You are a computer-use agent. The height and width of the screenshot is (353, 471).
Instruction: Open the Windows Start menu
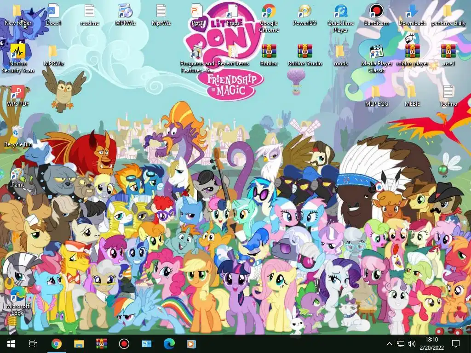pos(11,344)
